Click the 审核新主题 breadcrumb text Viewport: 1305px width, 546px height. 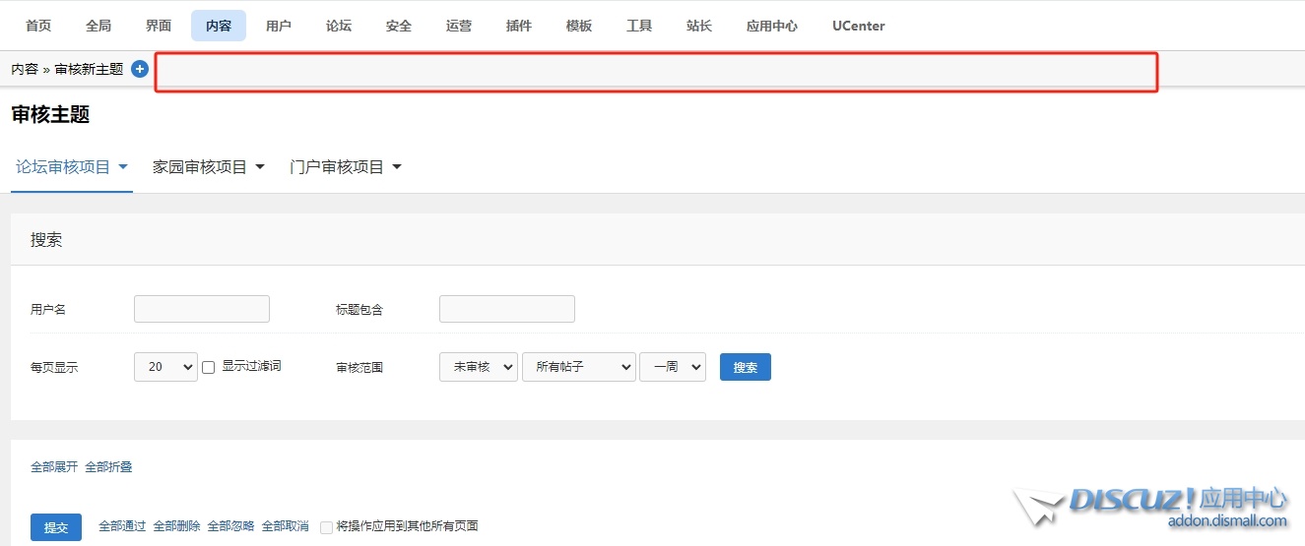(89, 69)
